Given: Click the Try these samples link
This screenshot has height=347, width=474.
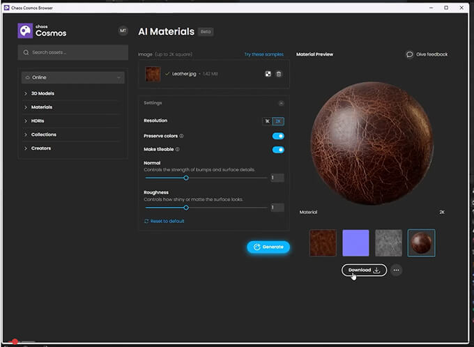Looking at the screenshot, I should pos(263,54).
